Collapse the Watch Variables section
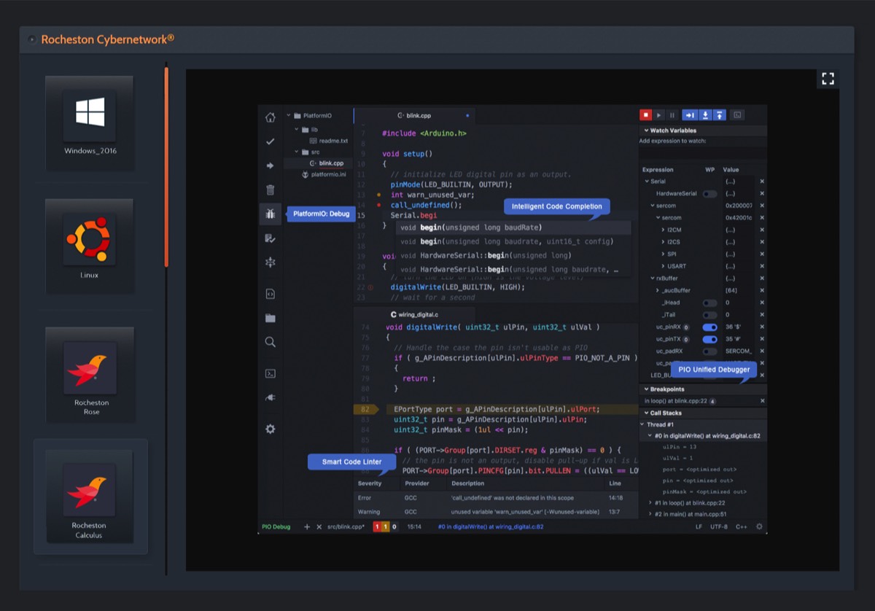This screenshot has height=611, width=875. coord(645,131)
